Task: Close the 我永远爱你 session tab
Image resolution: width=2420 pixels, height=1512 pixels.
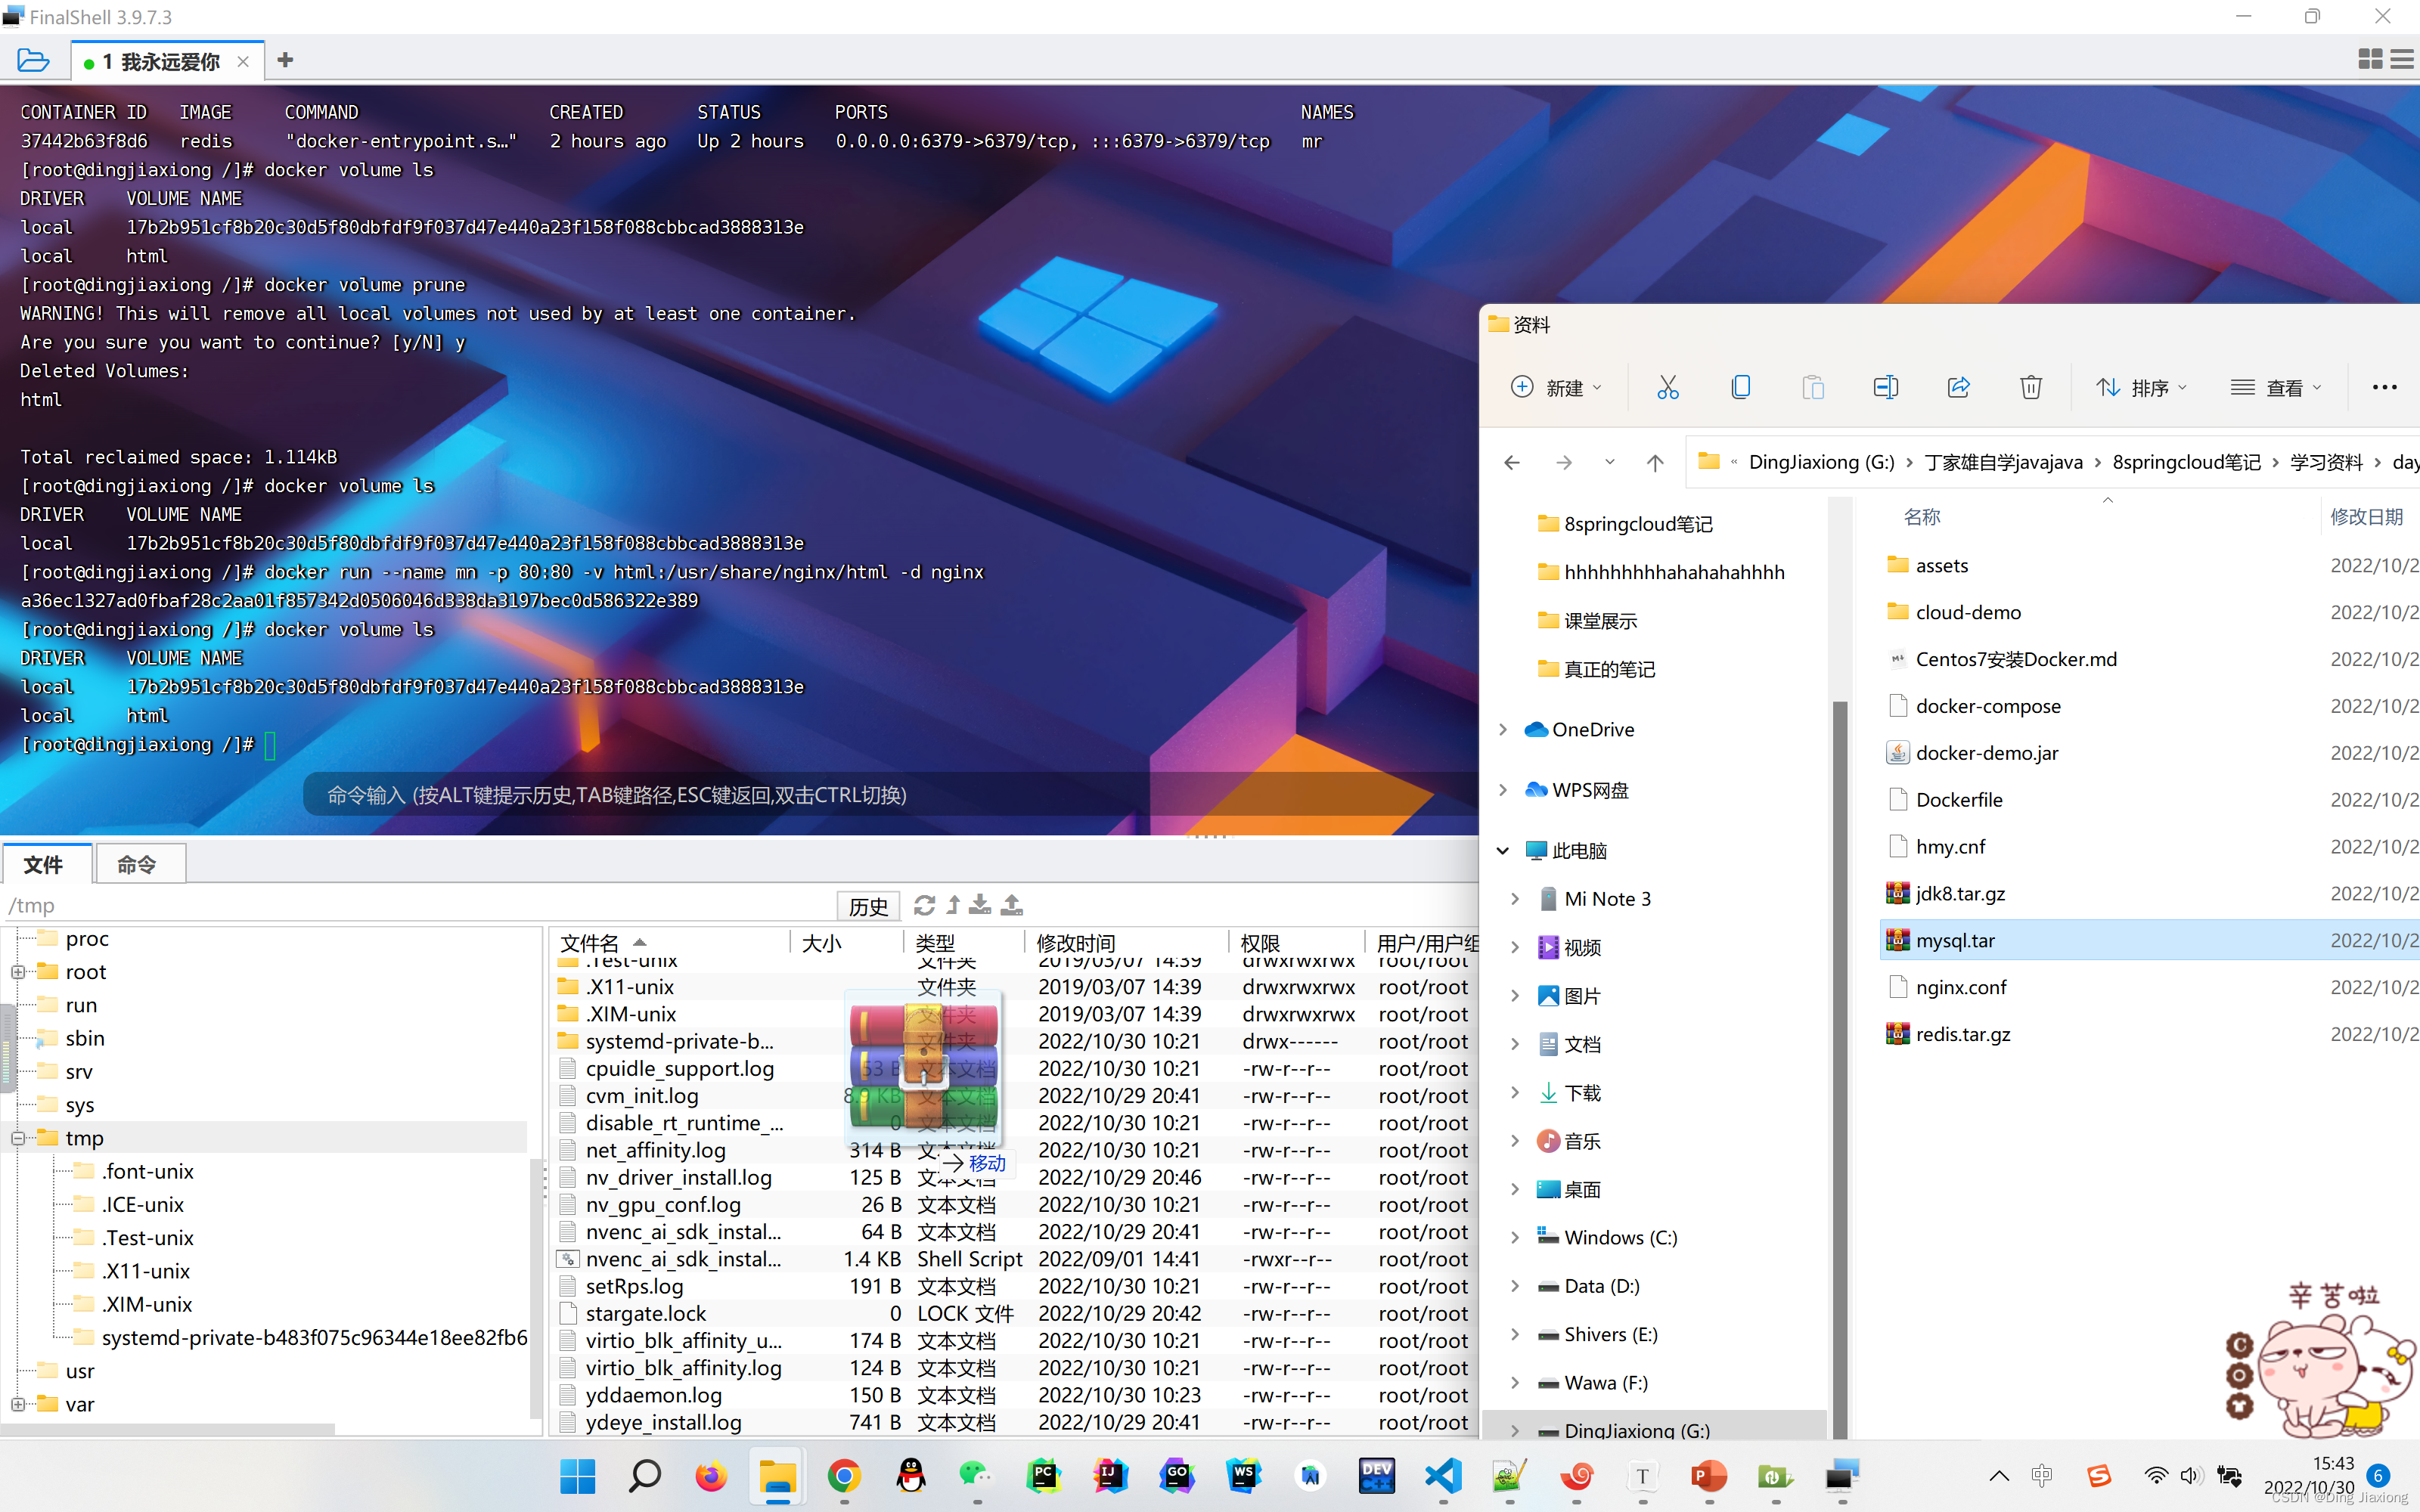Action: click(x=243, y=62)
